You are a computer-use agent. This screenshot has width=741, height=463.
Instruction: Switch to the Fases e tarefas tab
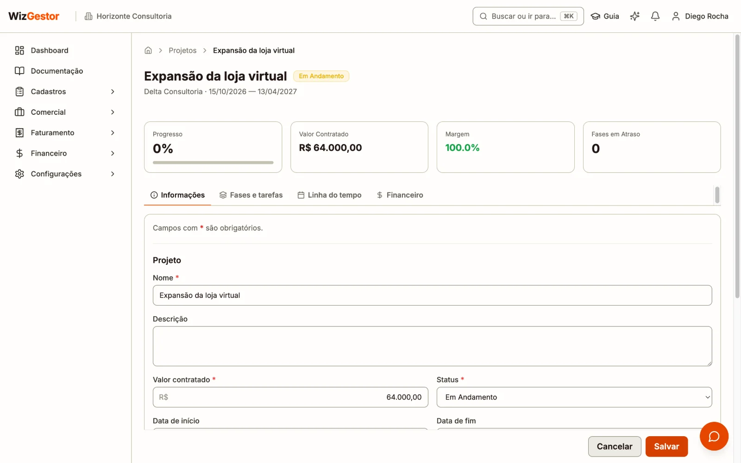251,195
